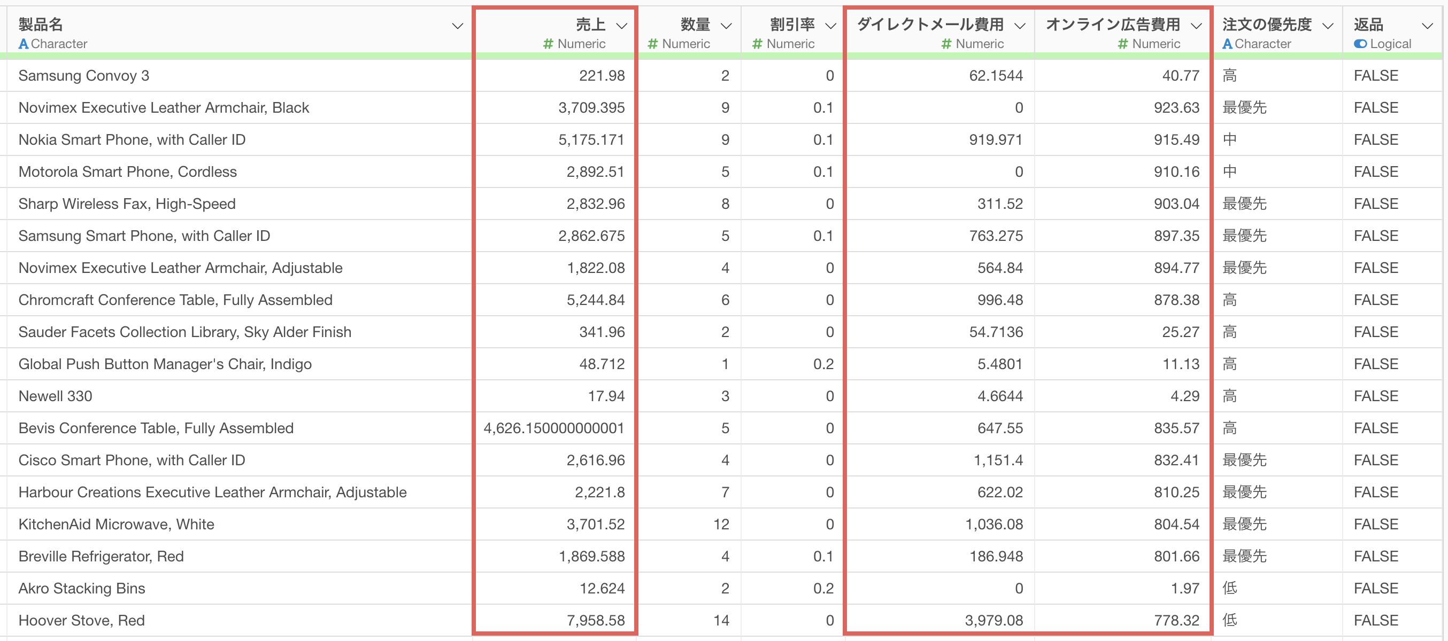Select FALSE in Samsung Convoy 3 row
1448x641 pixels.
(x=1376, y=76)
